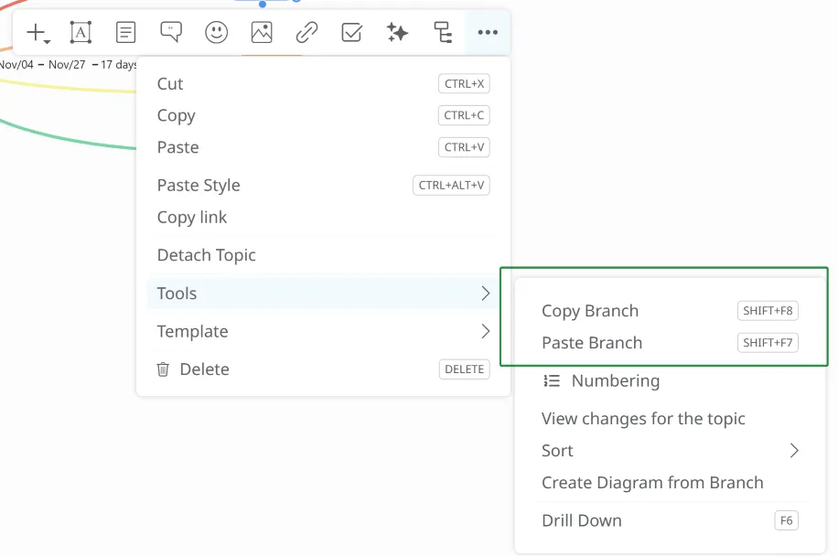Select the text box frame icon
This screenshot has width=838, height=556.
pos(81,33)
